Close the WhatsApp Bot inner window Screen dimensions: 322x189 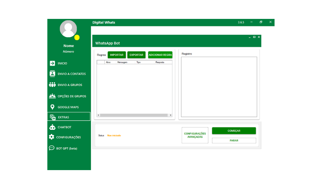(x=259, y=37)
